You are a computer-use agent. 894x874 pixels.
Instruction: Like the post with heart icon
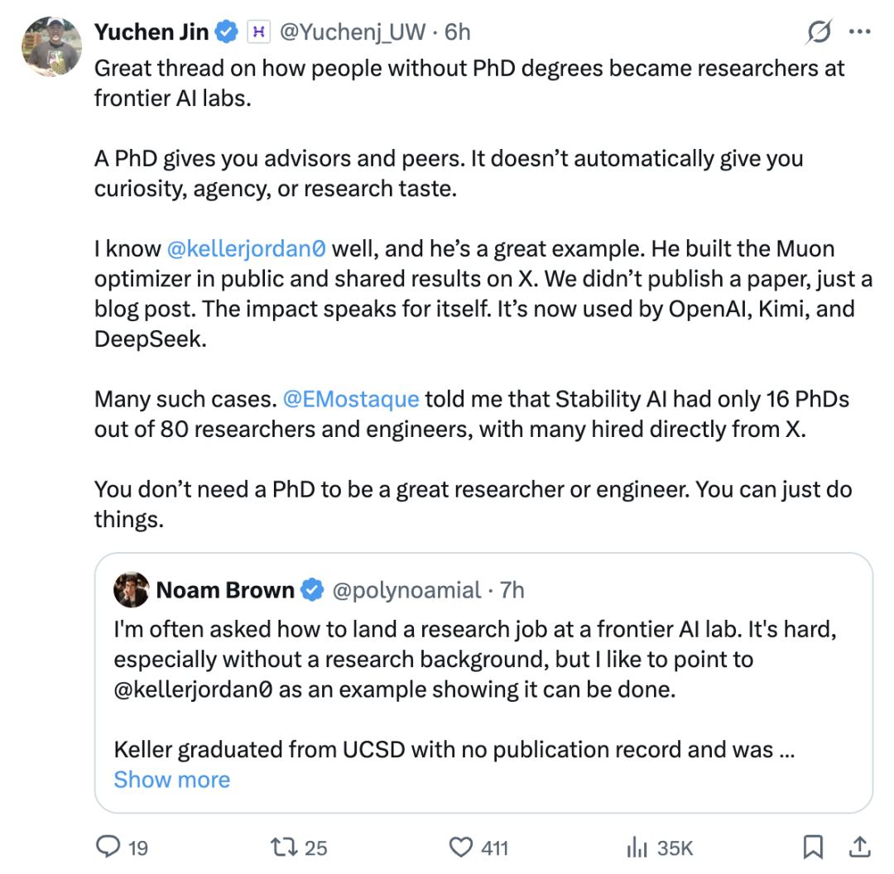[x=459, y=847]
